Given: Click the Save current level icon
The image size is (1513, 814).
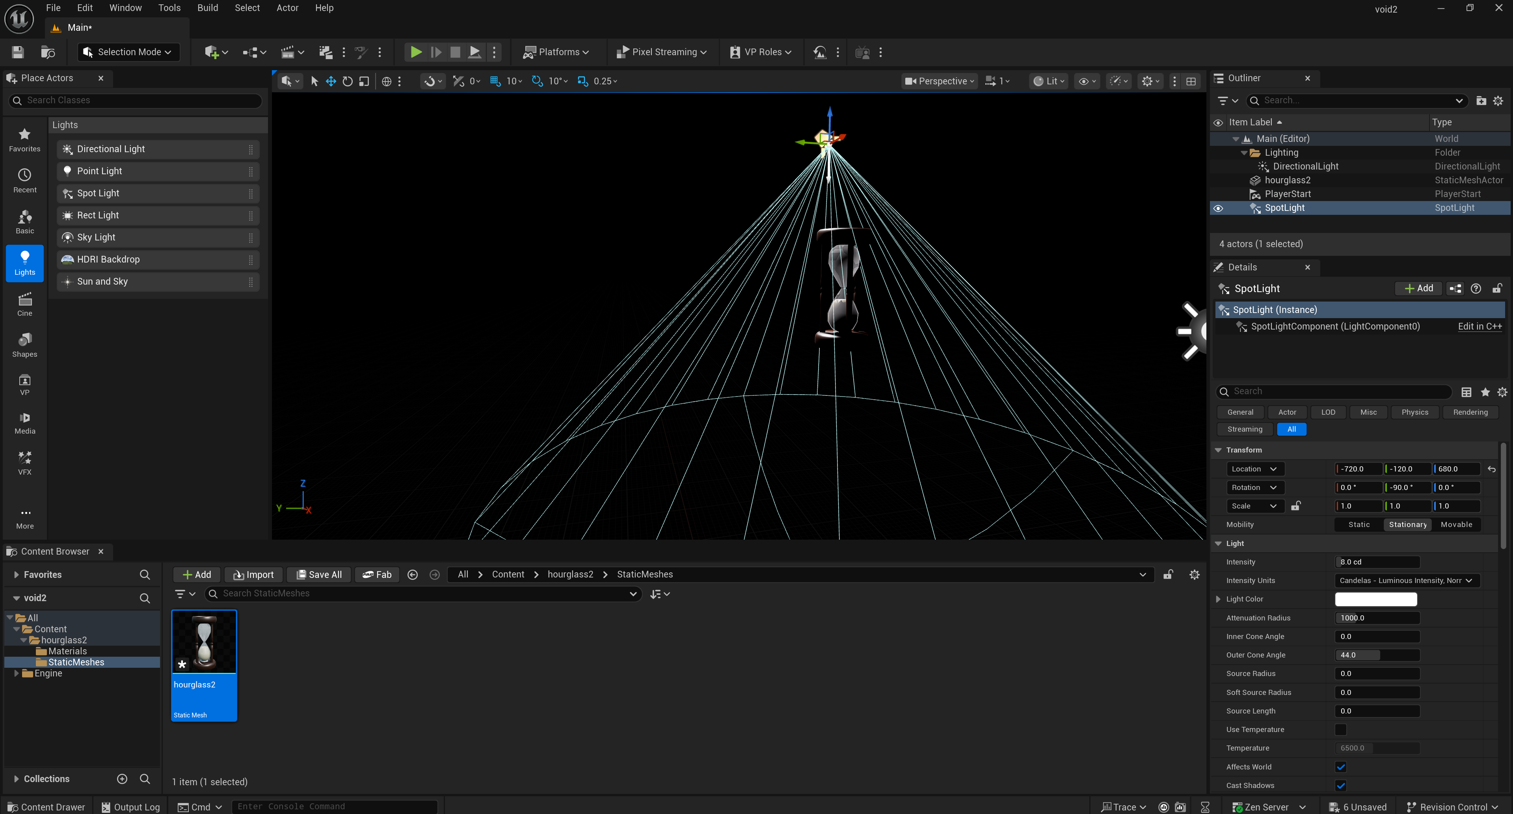Looking at the screenshot, I should pos(18,52).
